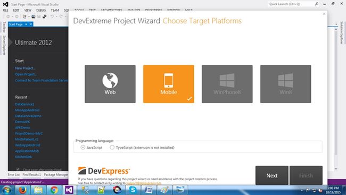The image size is (346, 195).
Task: Select the TypeScript radio button
Action: coord(112,147)
